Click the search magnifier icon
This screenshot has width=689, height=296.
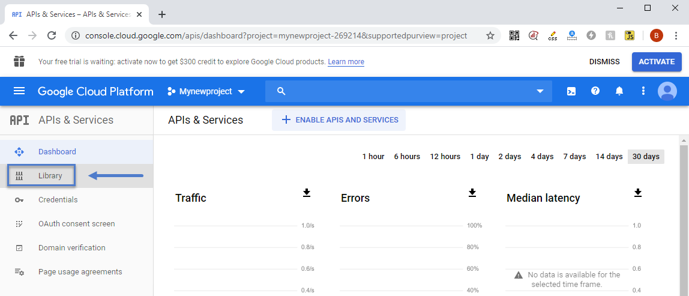(281, 91)
